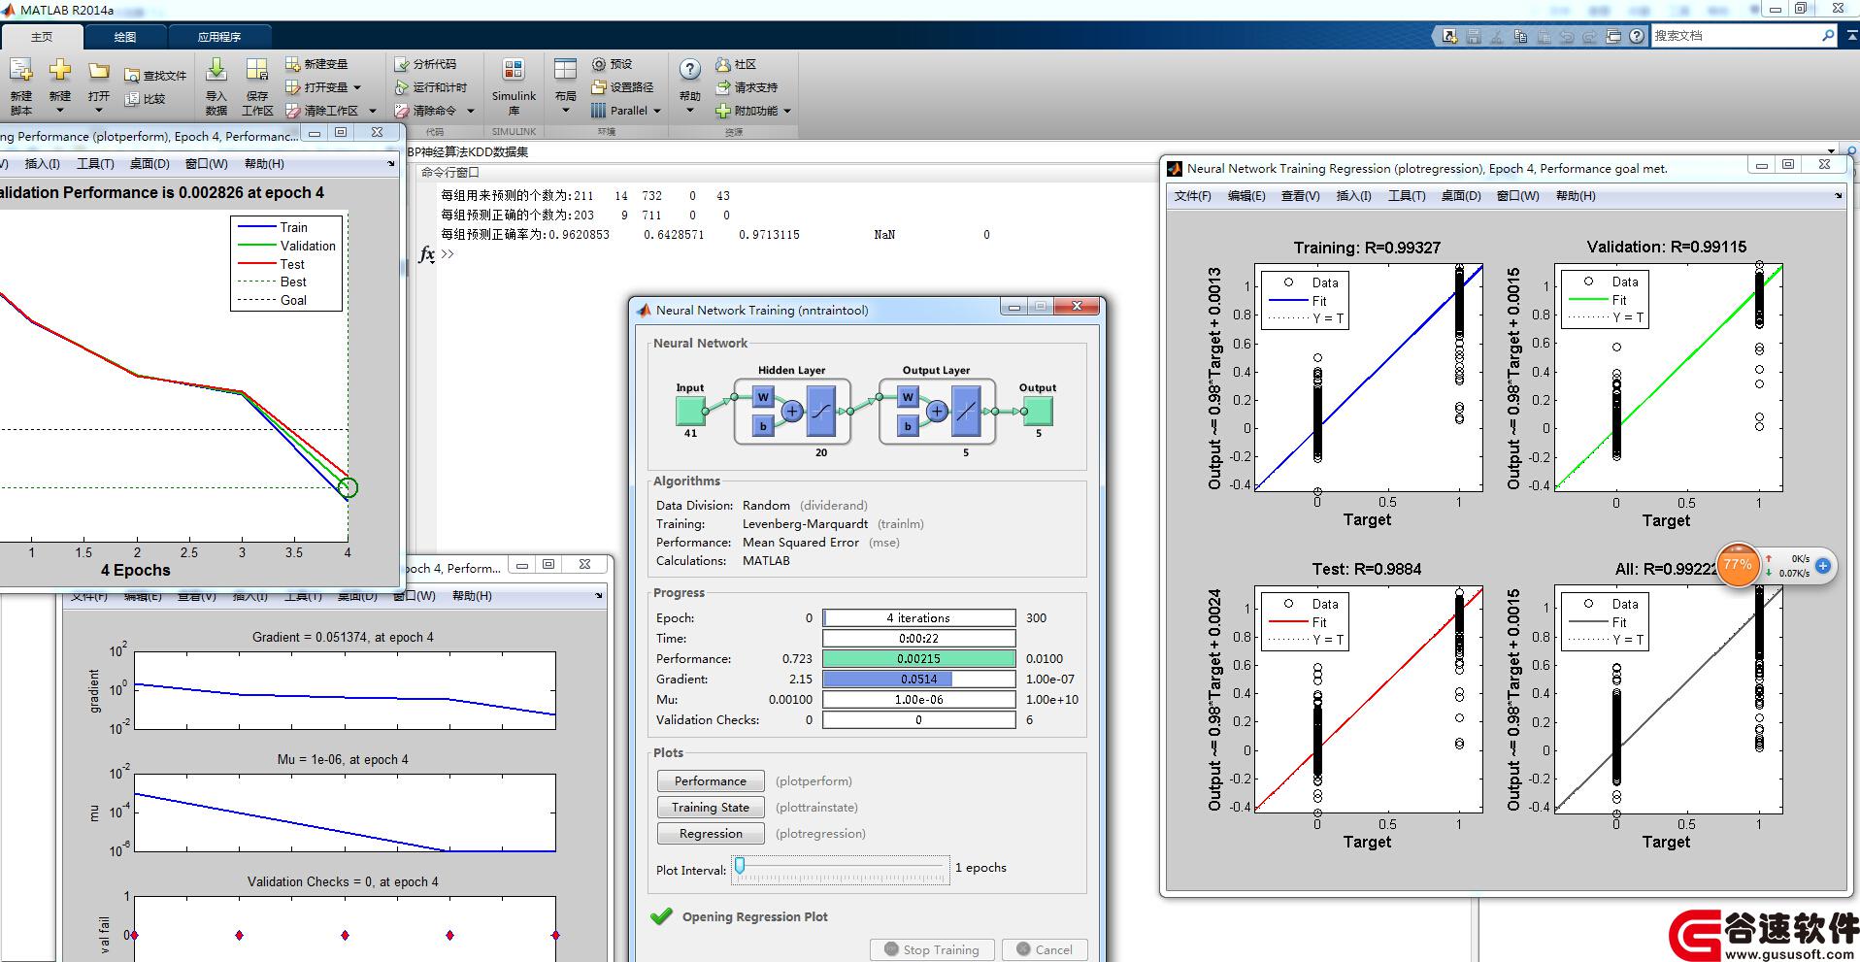Viewport: 1860px width, 962px height.
Task: Click the 新建脚本 (new script) icon
Action: tap(21, 71)
